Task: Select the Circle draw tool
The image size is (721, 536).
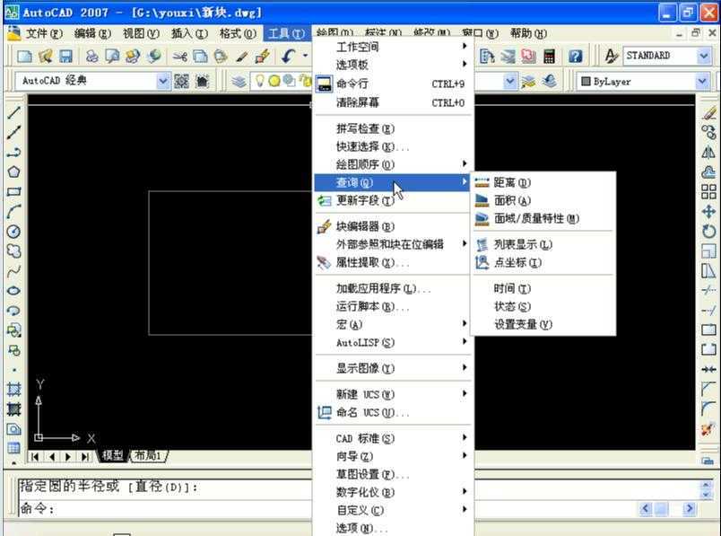Action: click(13, 232)
